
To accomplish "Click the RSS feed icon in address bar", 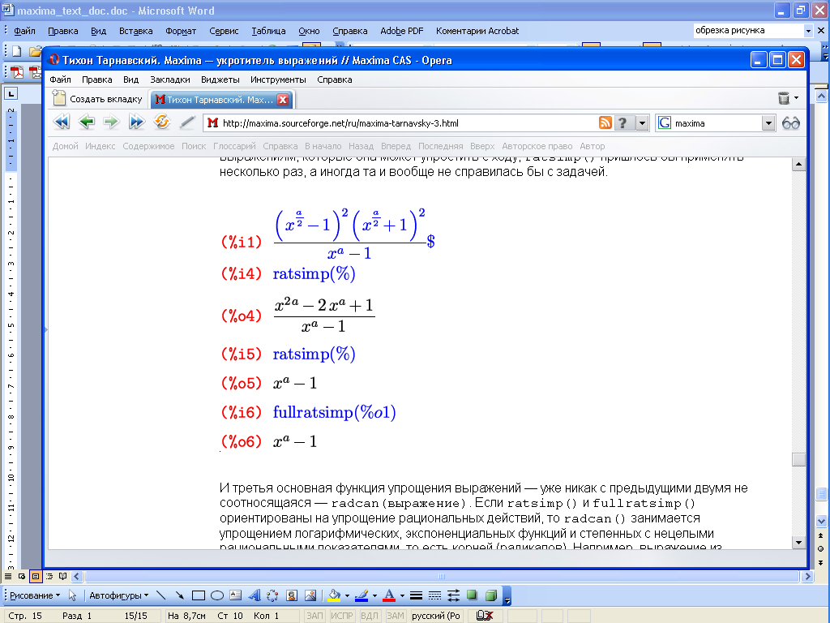I will (605, 123).
